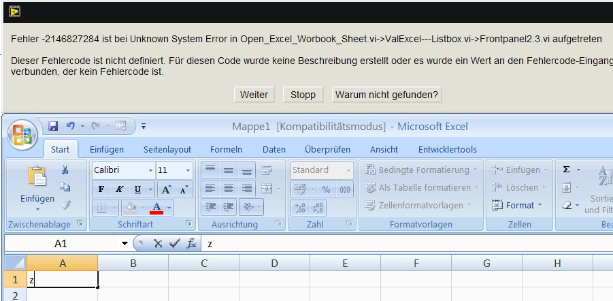Screen dimensions: 613x301
Task: Click the text orientation icon
Action: point(248,207)
